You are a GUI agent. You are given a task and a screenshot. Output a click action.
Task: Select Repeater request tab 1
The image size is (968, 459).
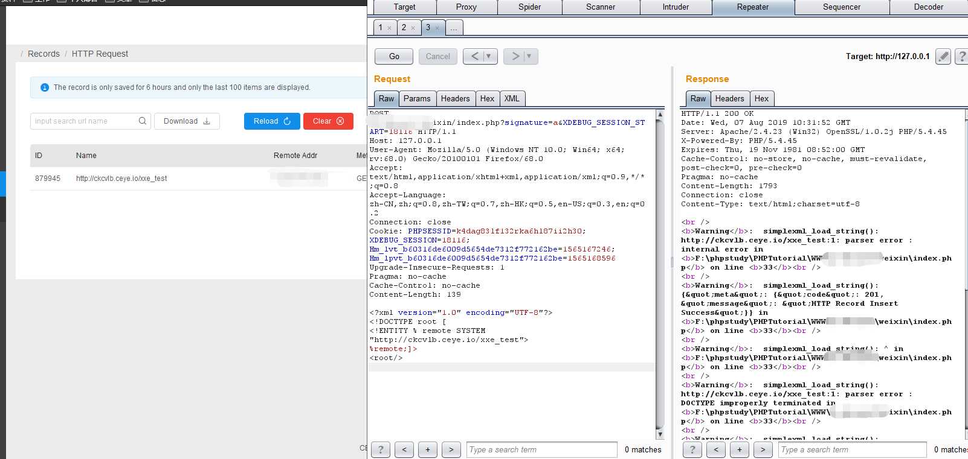381,28
